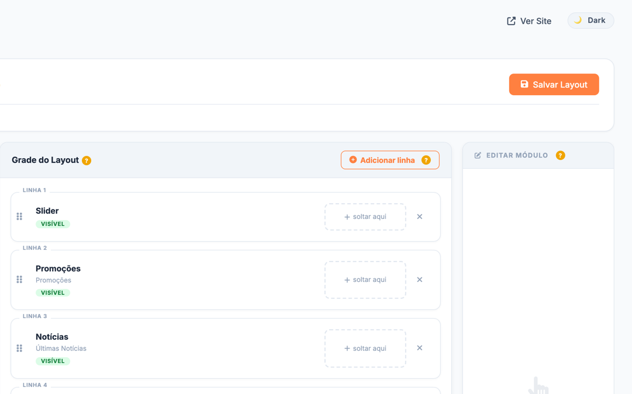This screenshot has width=632, height=394.
Task: Grab the drag handle of Notícias row
Action: pyautogui.click(x=19, y=348)
